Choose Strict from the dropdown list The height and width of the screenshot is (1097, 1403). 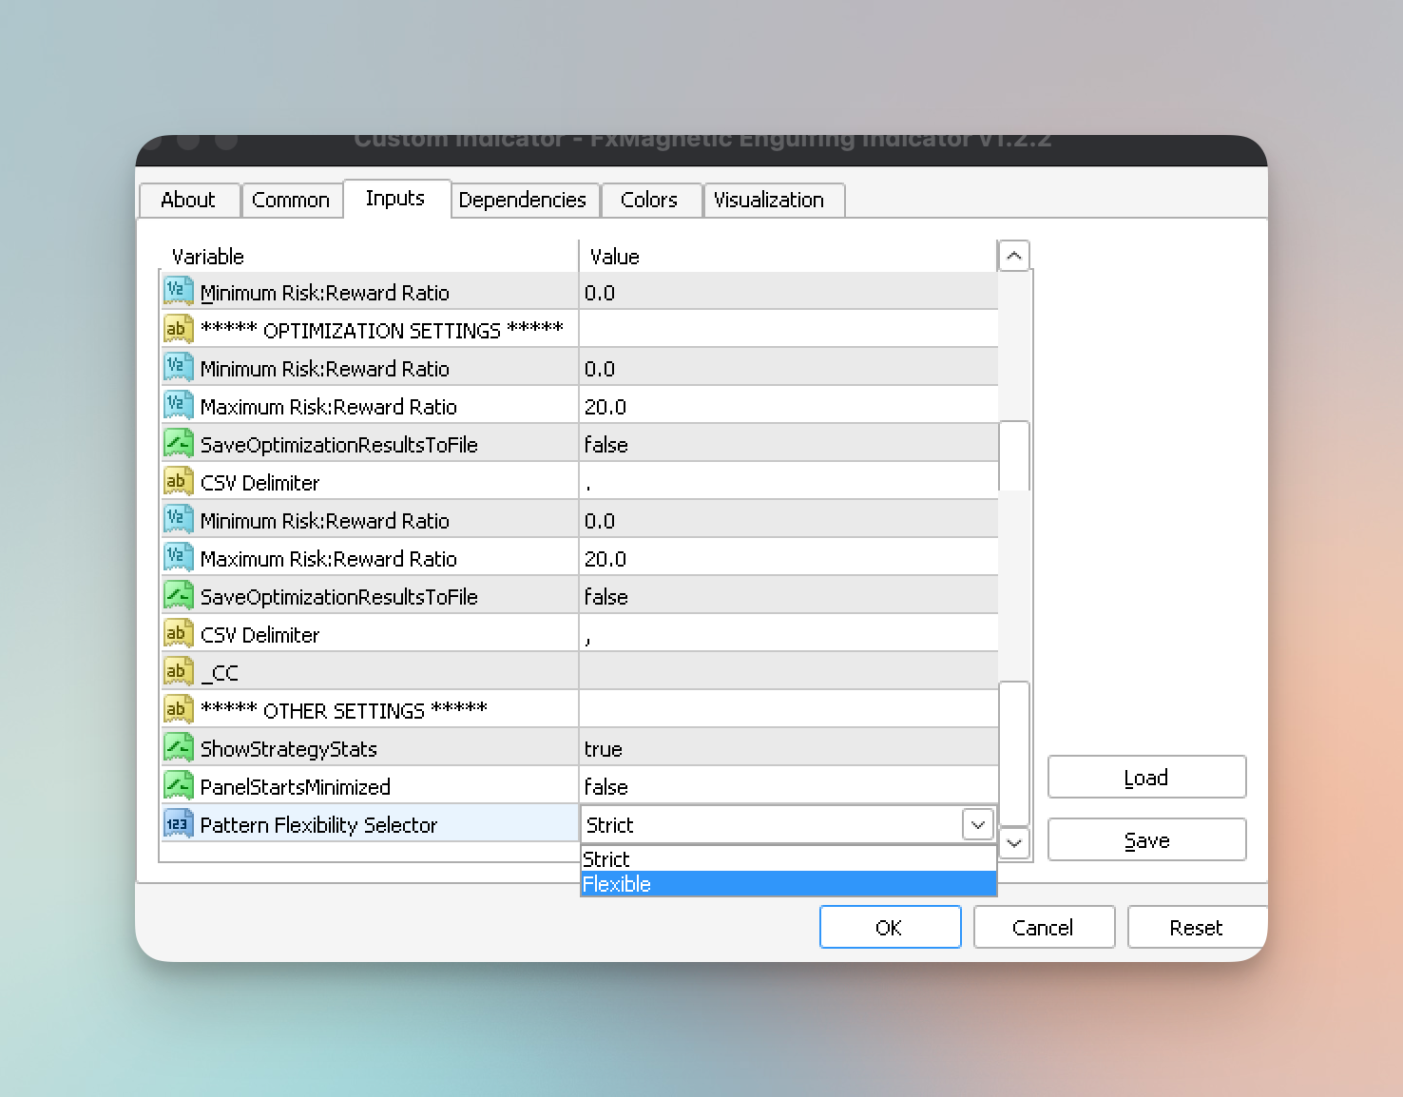click(x=788, y=859)
